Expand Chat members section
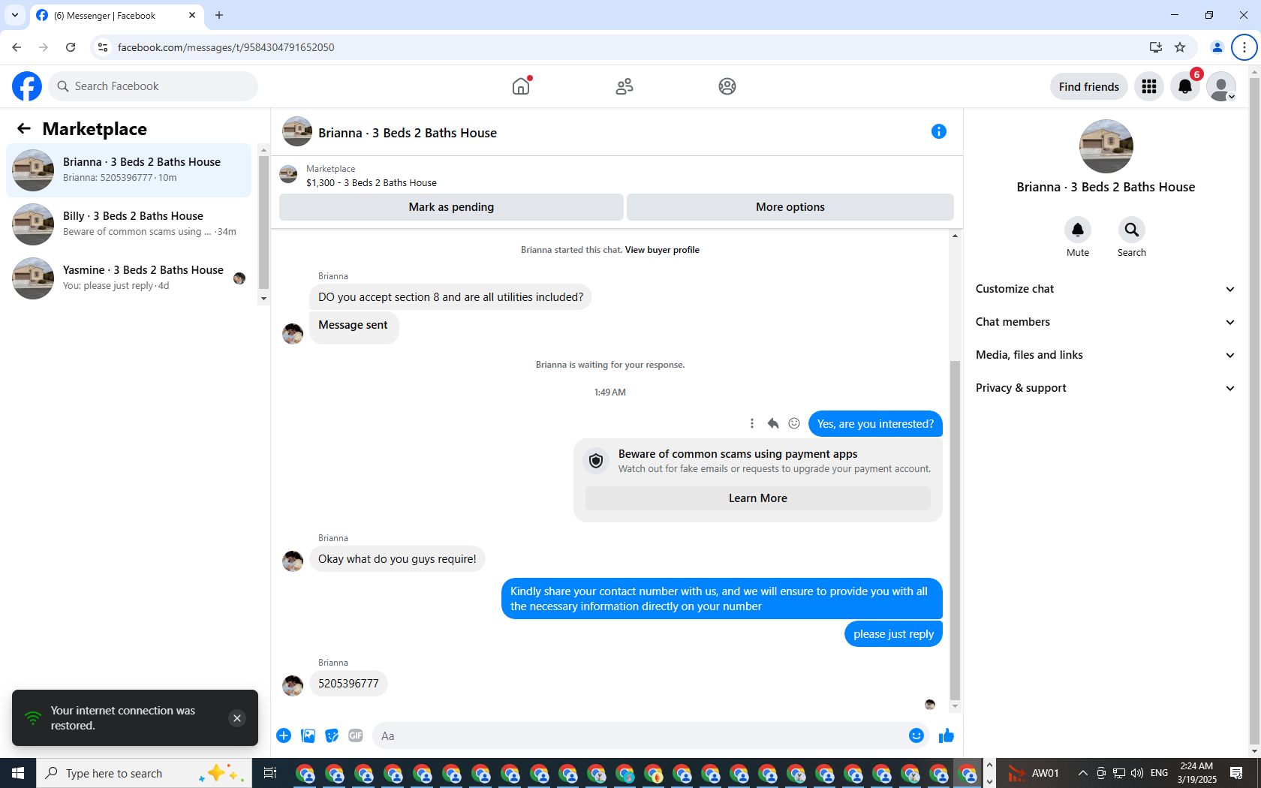The image size is (1261, 788). tap(1105, 322)
